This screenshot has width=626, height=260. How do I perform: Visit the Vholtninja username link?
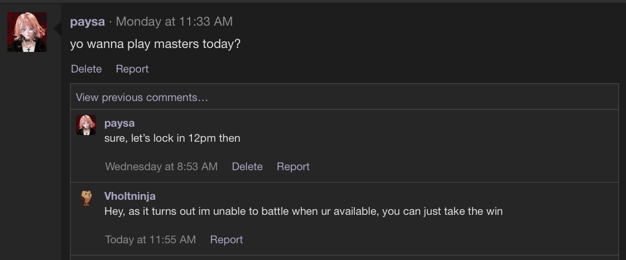click(130, 196)
